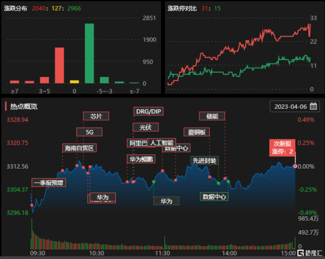Click the 14:00 time axis label
The image size is (325, 259).
(229, 253)
